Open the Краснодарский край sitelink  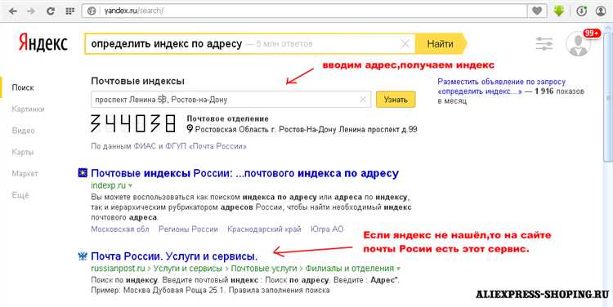pyautogui.click(x=264, y=229)
